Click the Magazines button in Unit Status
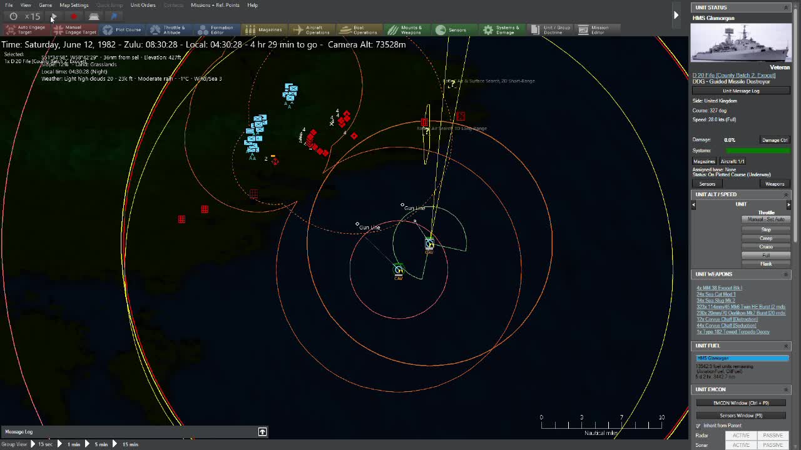The width and height of the screenshot is (801, 450). pyautogui.click(x=704, y=161)
